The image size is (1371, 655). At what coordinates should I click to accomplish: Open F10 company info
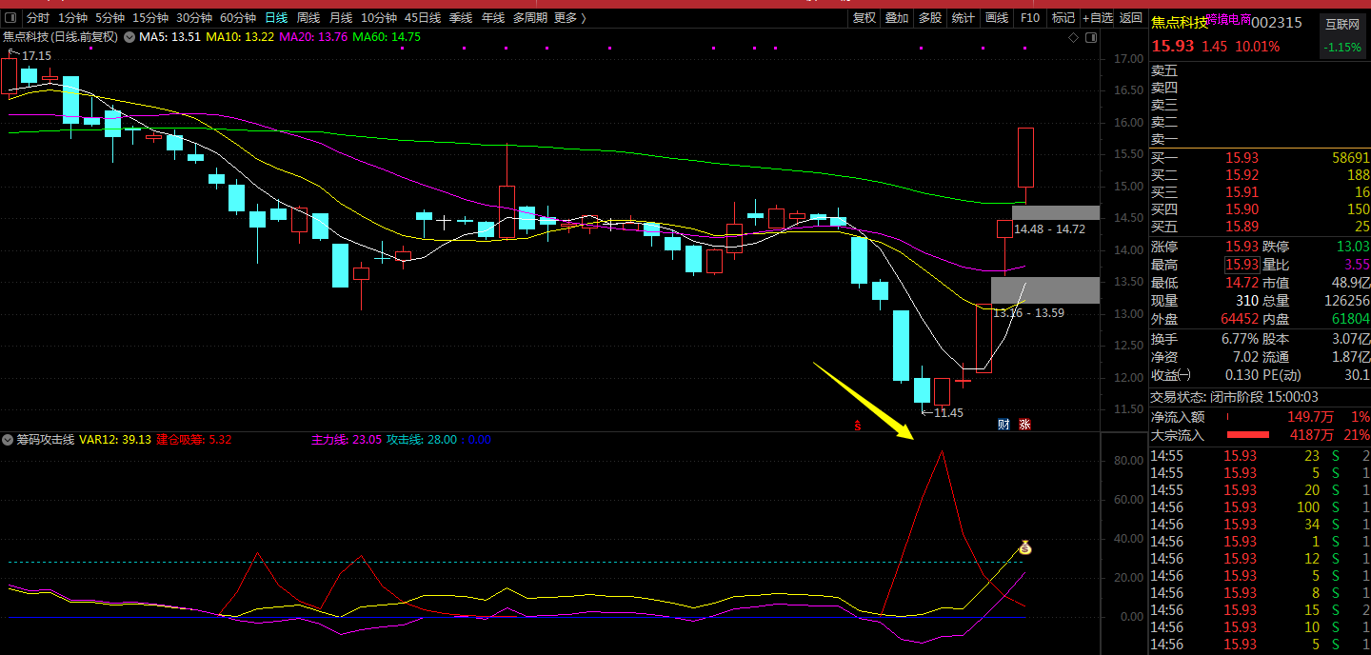1029,17
